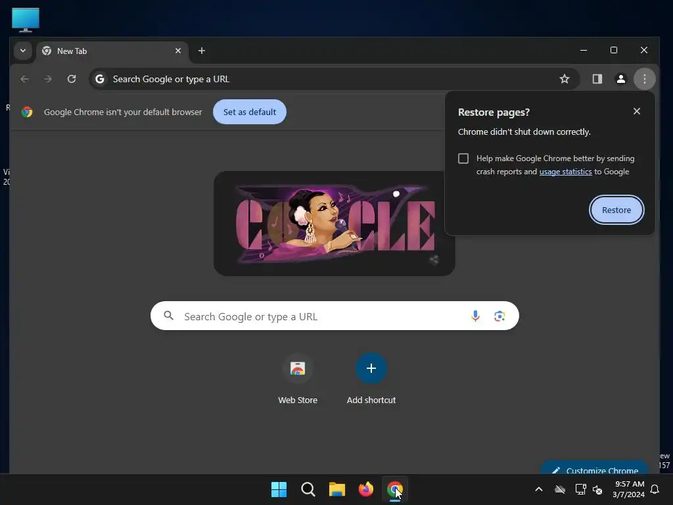673x505 pixels.
Task: Focus the Search Google or type a URL box
Action: [335, 316]
